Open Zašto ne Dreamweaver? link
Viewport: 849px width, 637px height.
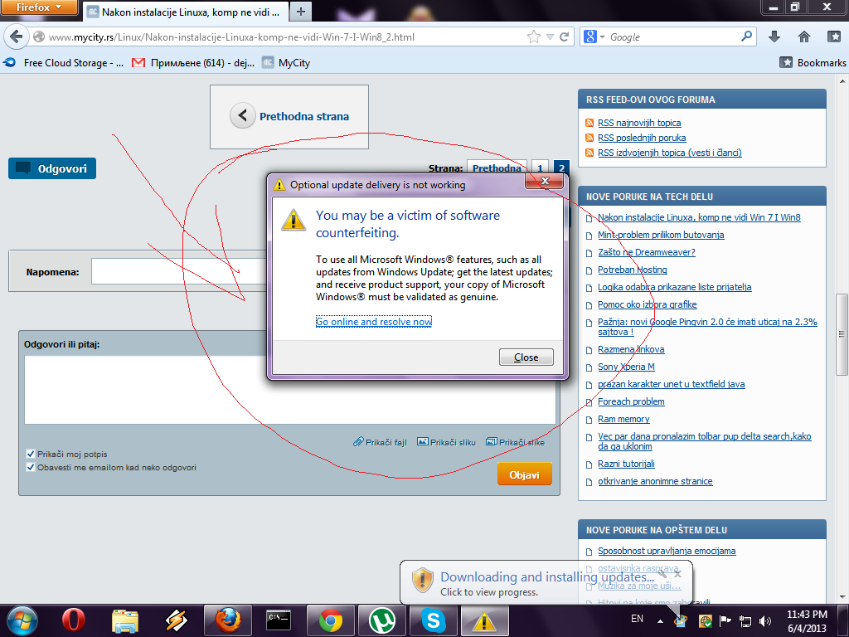click(647, 252)
